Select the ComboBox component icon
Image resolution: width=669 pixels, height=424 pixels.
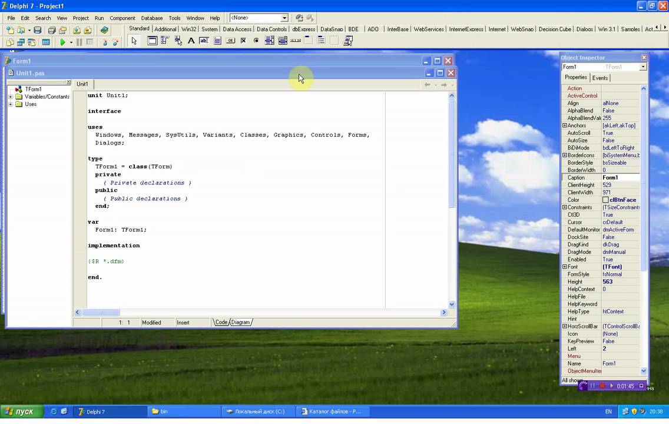(x=283, y=41)
